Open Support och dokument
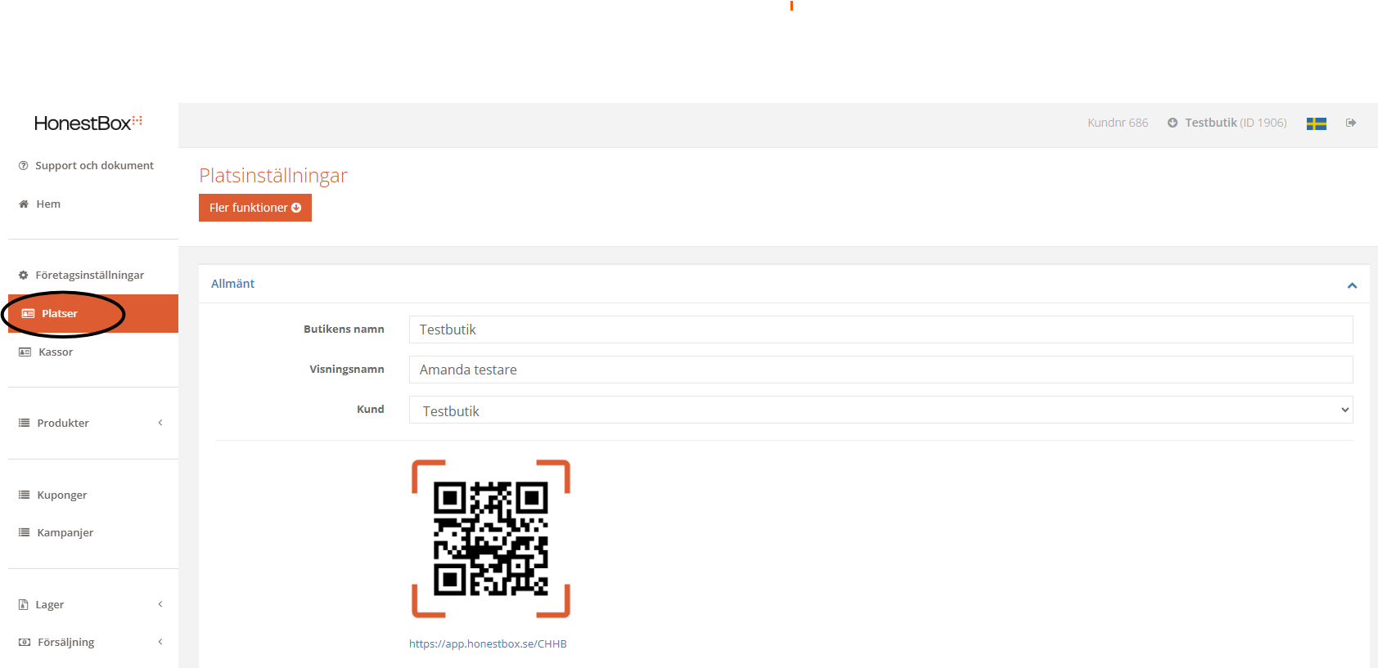This screenshot has width=1378, height=668. click(x=93, y=165)
